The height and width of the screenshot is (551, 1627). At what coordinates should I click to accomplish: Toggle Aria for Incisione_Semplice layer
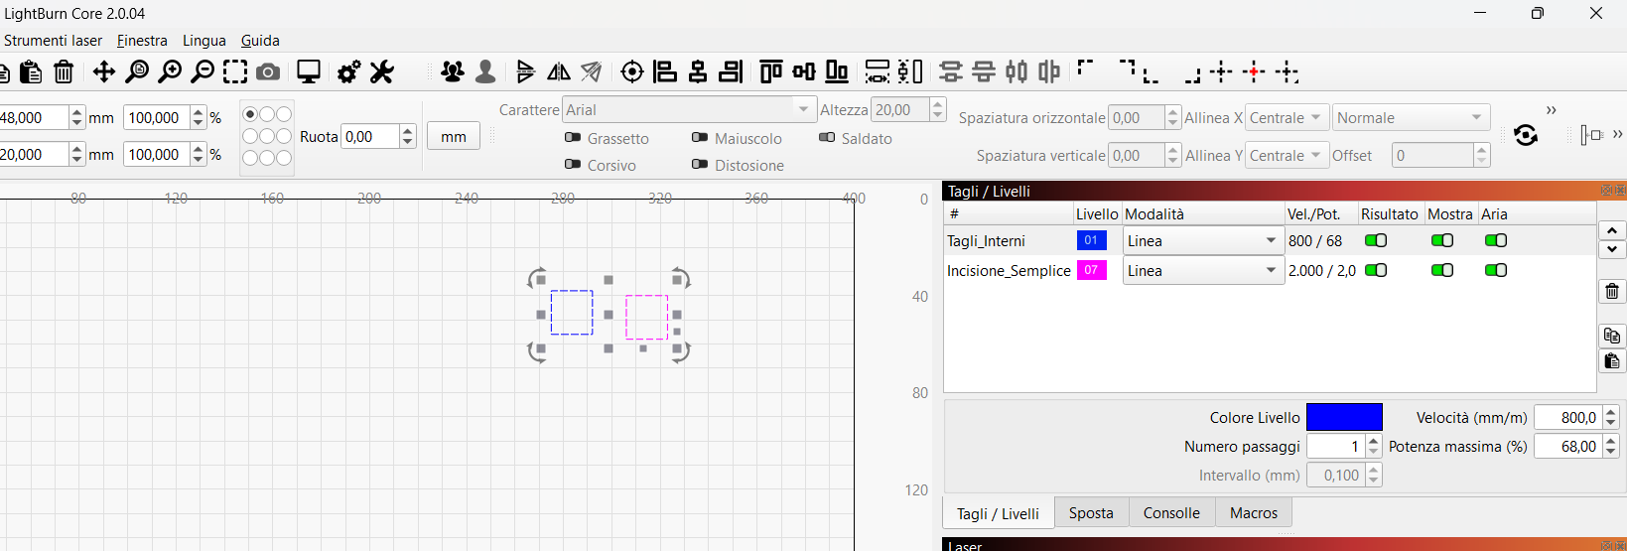pyautogui.click(x=1495, y=270)
